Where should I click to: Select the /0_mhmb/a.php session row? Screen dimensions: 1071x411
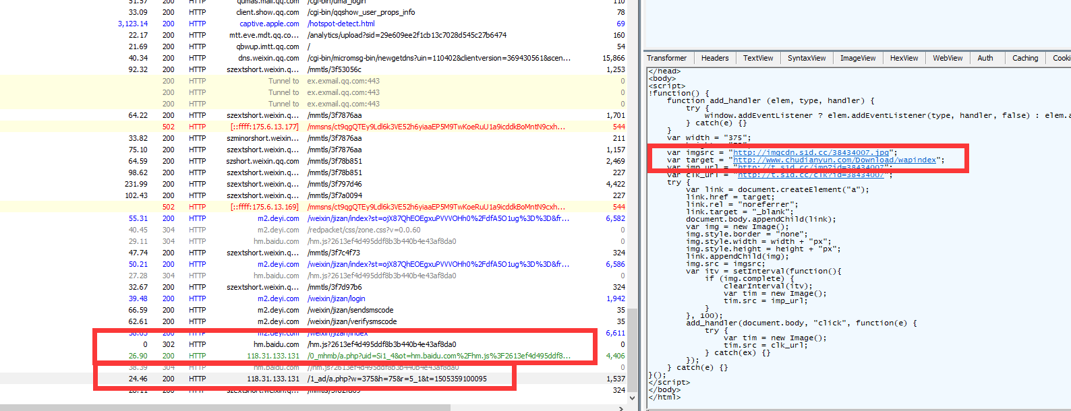pyautogui.click(x=314, y=356)
